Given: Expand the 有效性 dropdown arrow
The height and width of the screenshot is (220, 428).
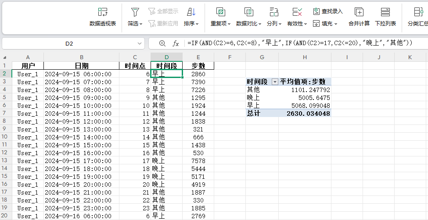Looking at the screenshot, I should (306, 24).
